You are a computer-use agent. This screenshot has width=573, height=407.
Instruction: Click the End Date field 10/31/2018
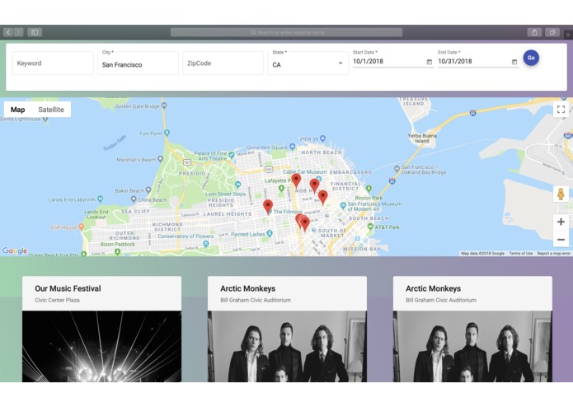pyautogui.click(x=473, y=61)
